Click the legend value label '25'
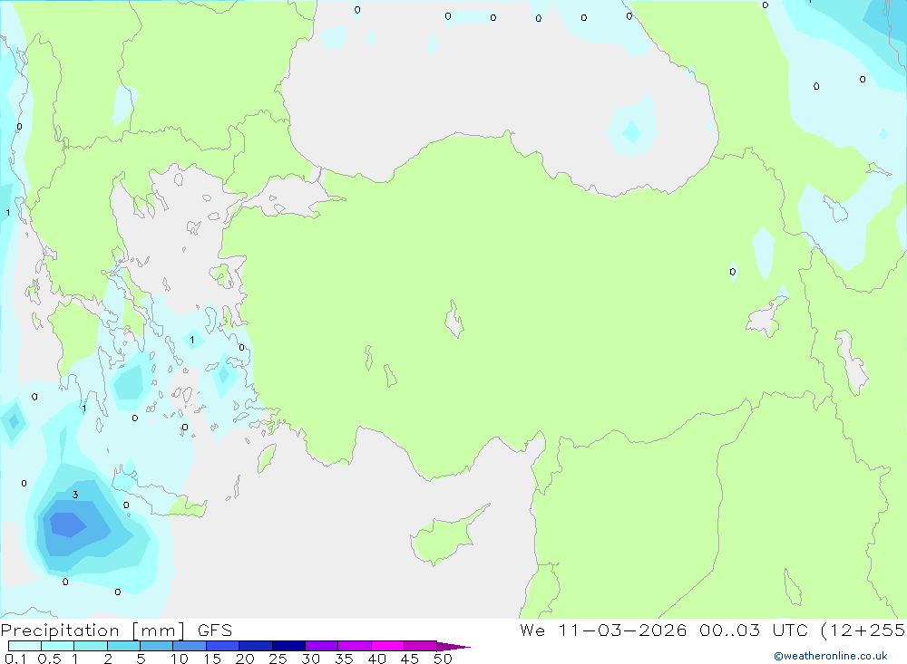This screenshot has width=907, height=664. tap(278, 659)
